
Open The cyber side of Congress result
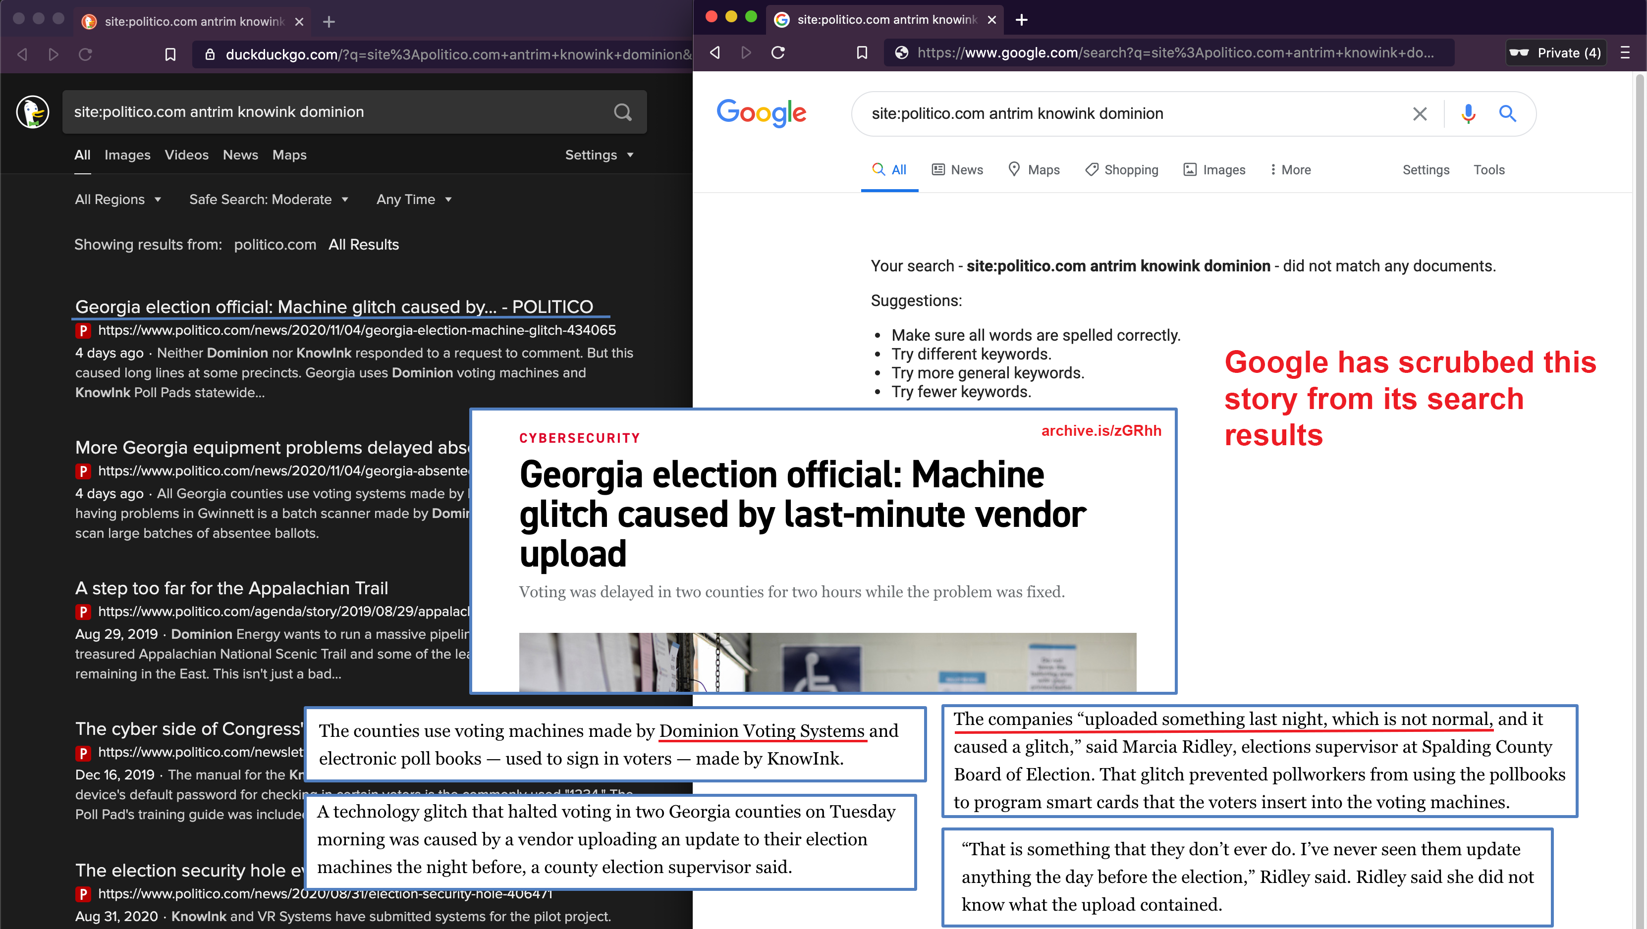point(189,728)
